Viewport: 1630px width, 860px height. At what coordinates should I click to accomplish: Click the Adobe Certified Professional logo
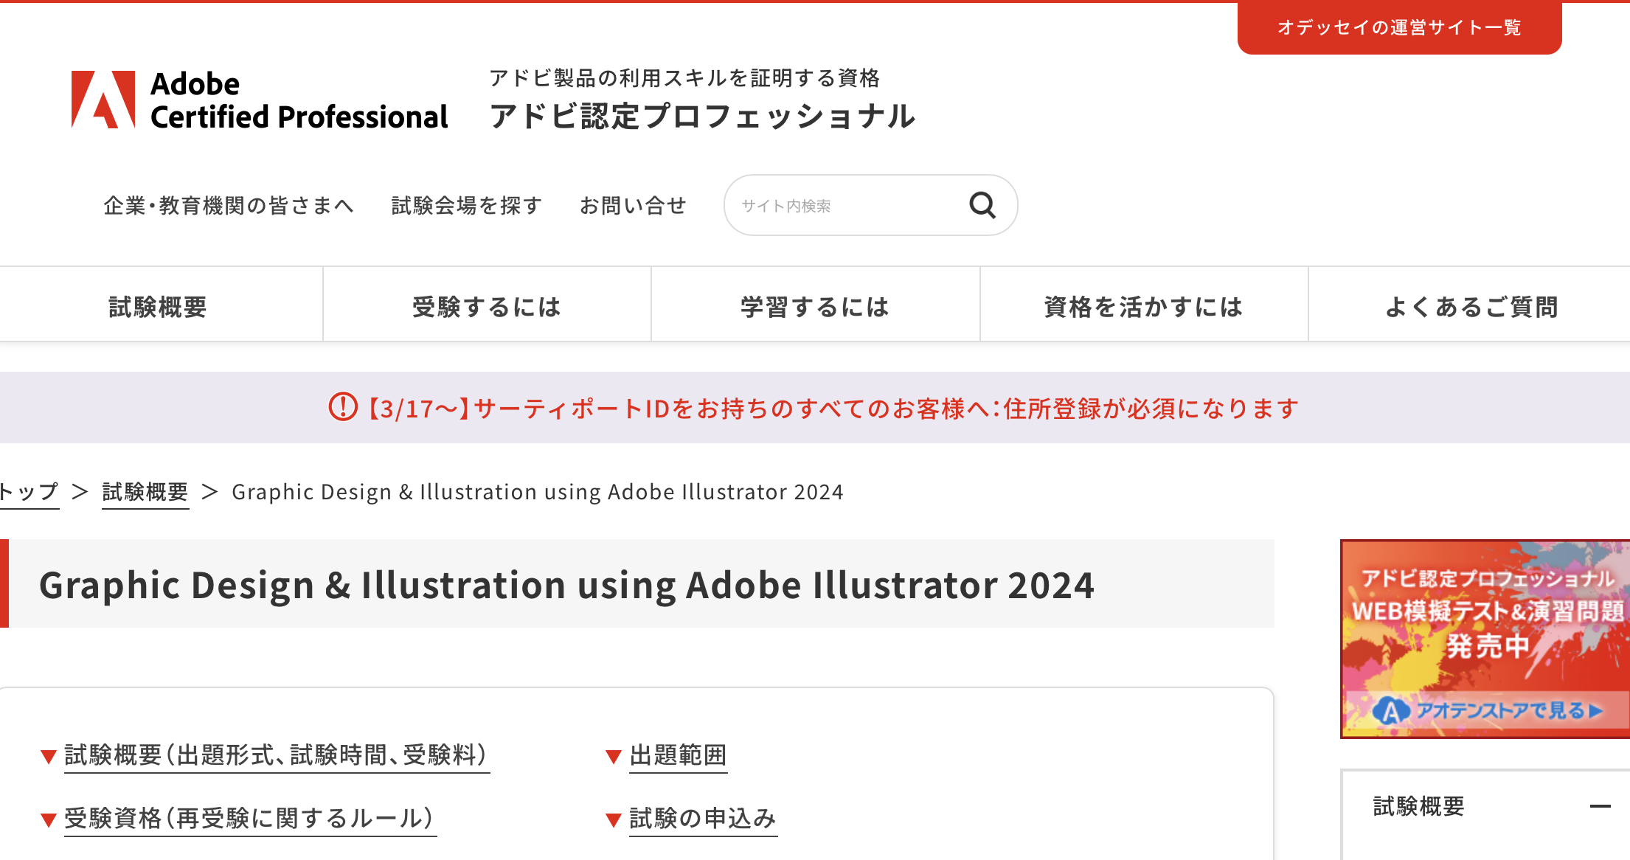(x=260, y=100)
